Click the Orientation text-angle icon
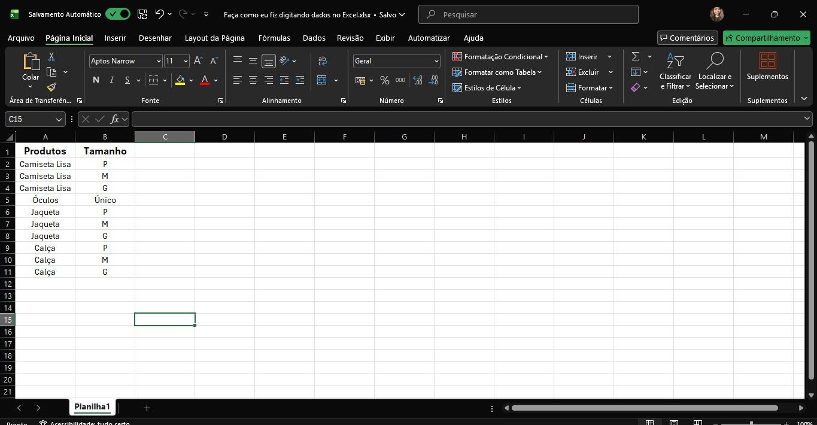 (x=285, y=60)
